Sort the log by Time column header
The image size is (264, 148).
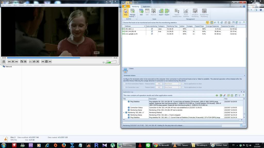233,99
